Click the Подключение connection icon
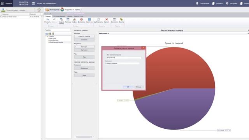249x140 pixels. 197,3
